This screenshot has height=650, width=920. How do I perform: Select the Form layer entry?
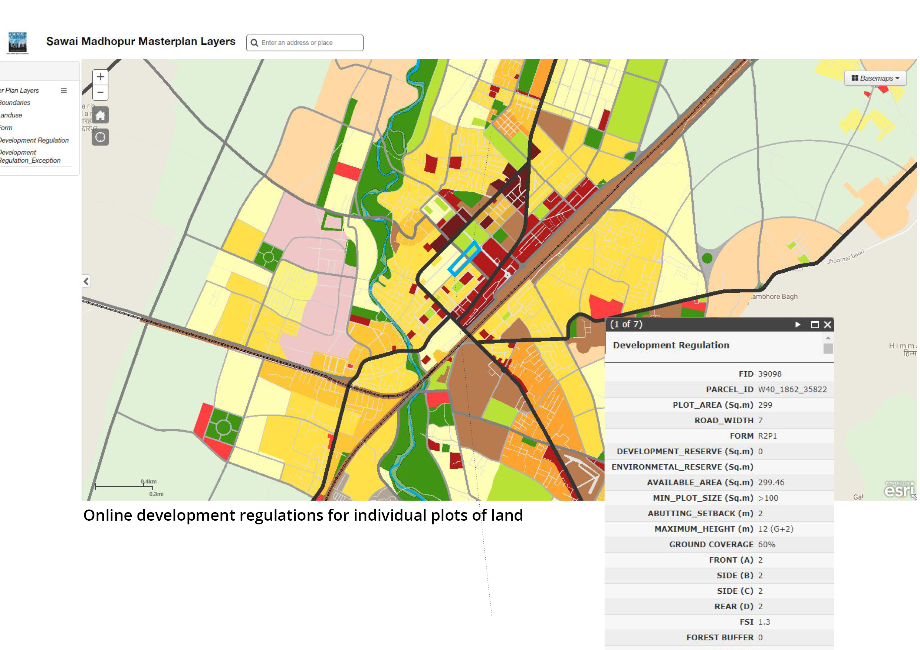(6, 128)
